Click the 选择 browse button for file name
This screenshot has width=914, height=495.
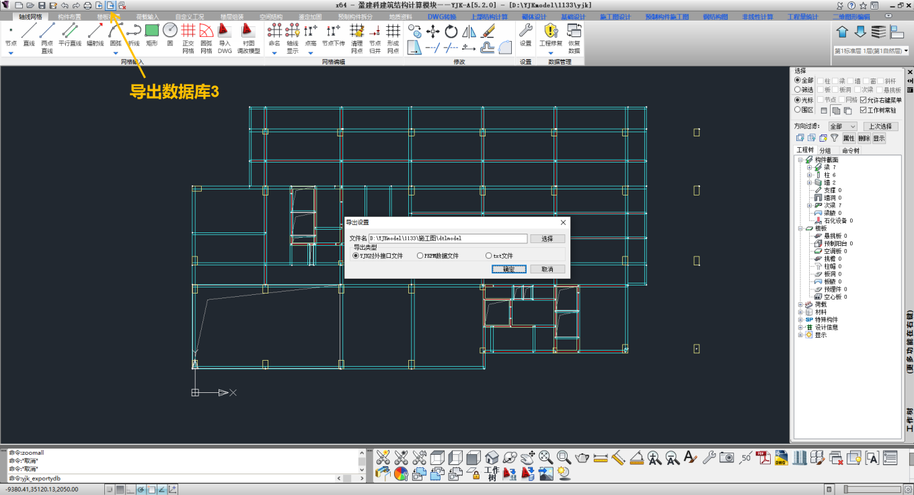(547, 238)
